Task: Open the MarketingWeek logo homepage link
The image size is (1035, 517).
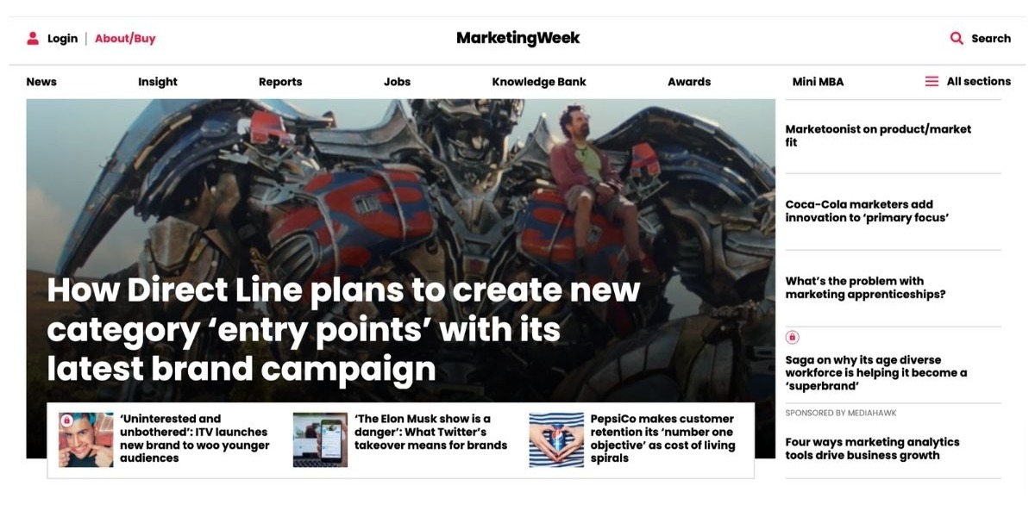Action: (x=518, y=38)
